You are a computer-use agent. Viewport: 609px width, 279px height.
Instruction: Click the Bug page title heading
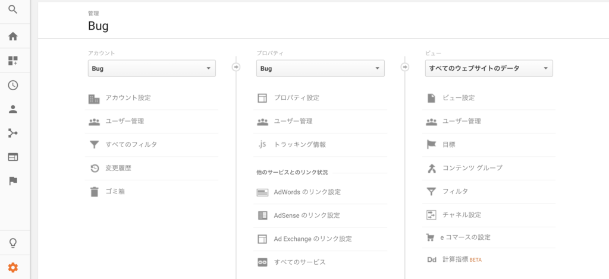click(98, 26)
